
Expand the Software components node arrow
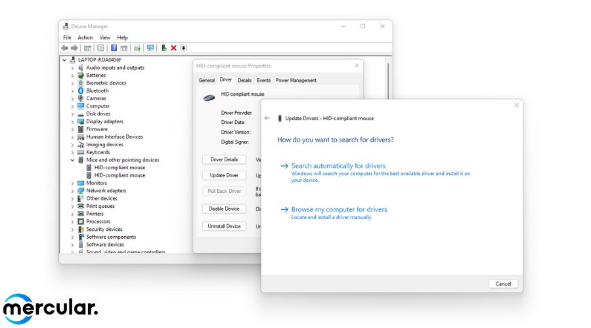click(72, 237)
